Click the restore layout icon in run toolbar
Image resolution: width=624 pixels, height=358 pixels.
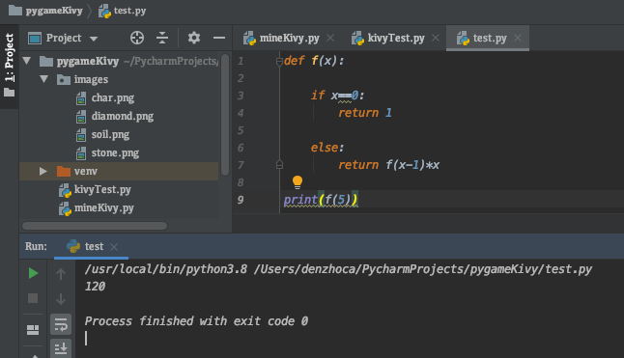(x=33, y=330)
